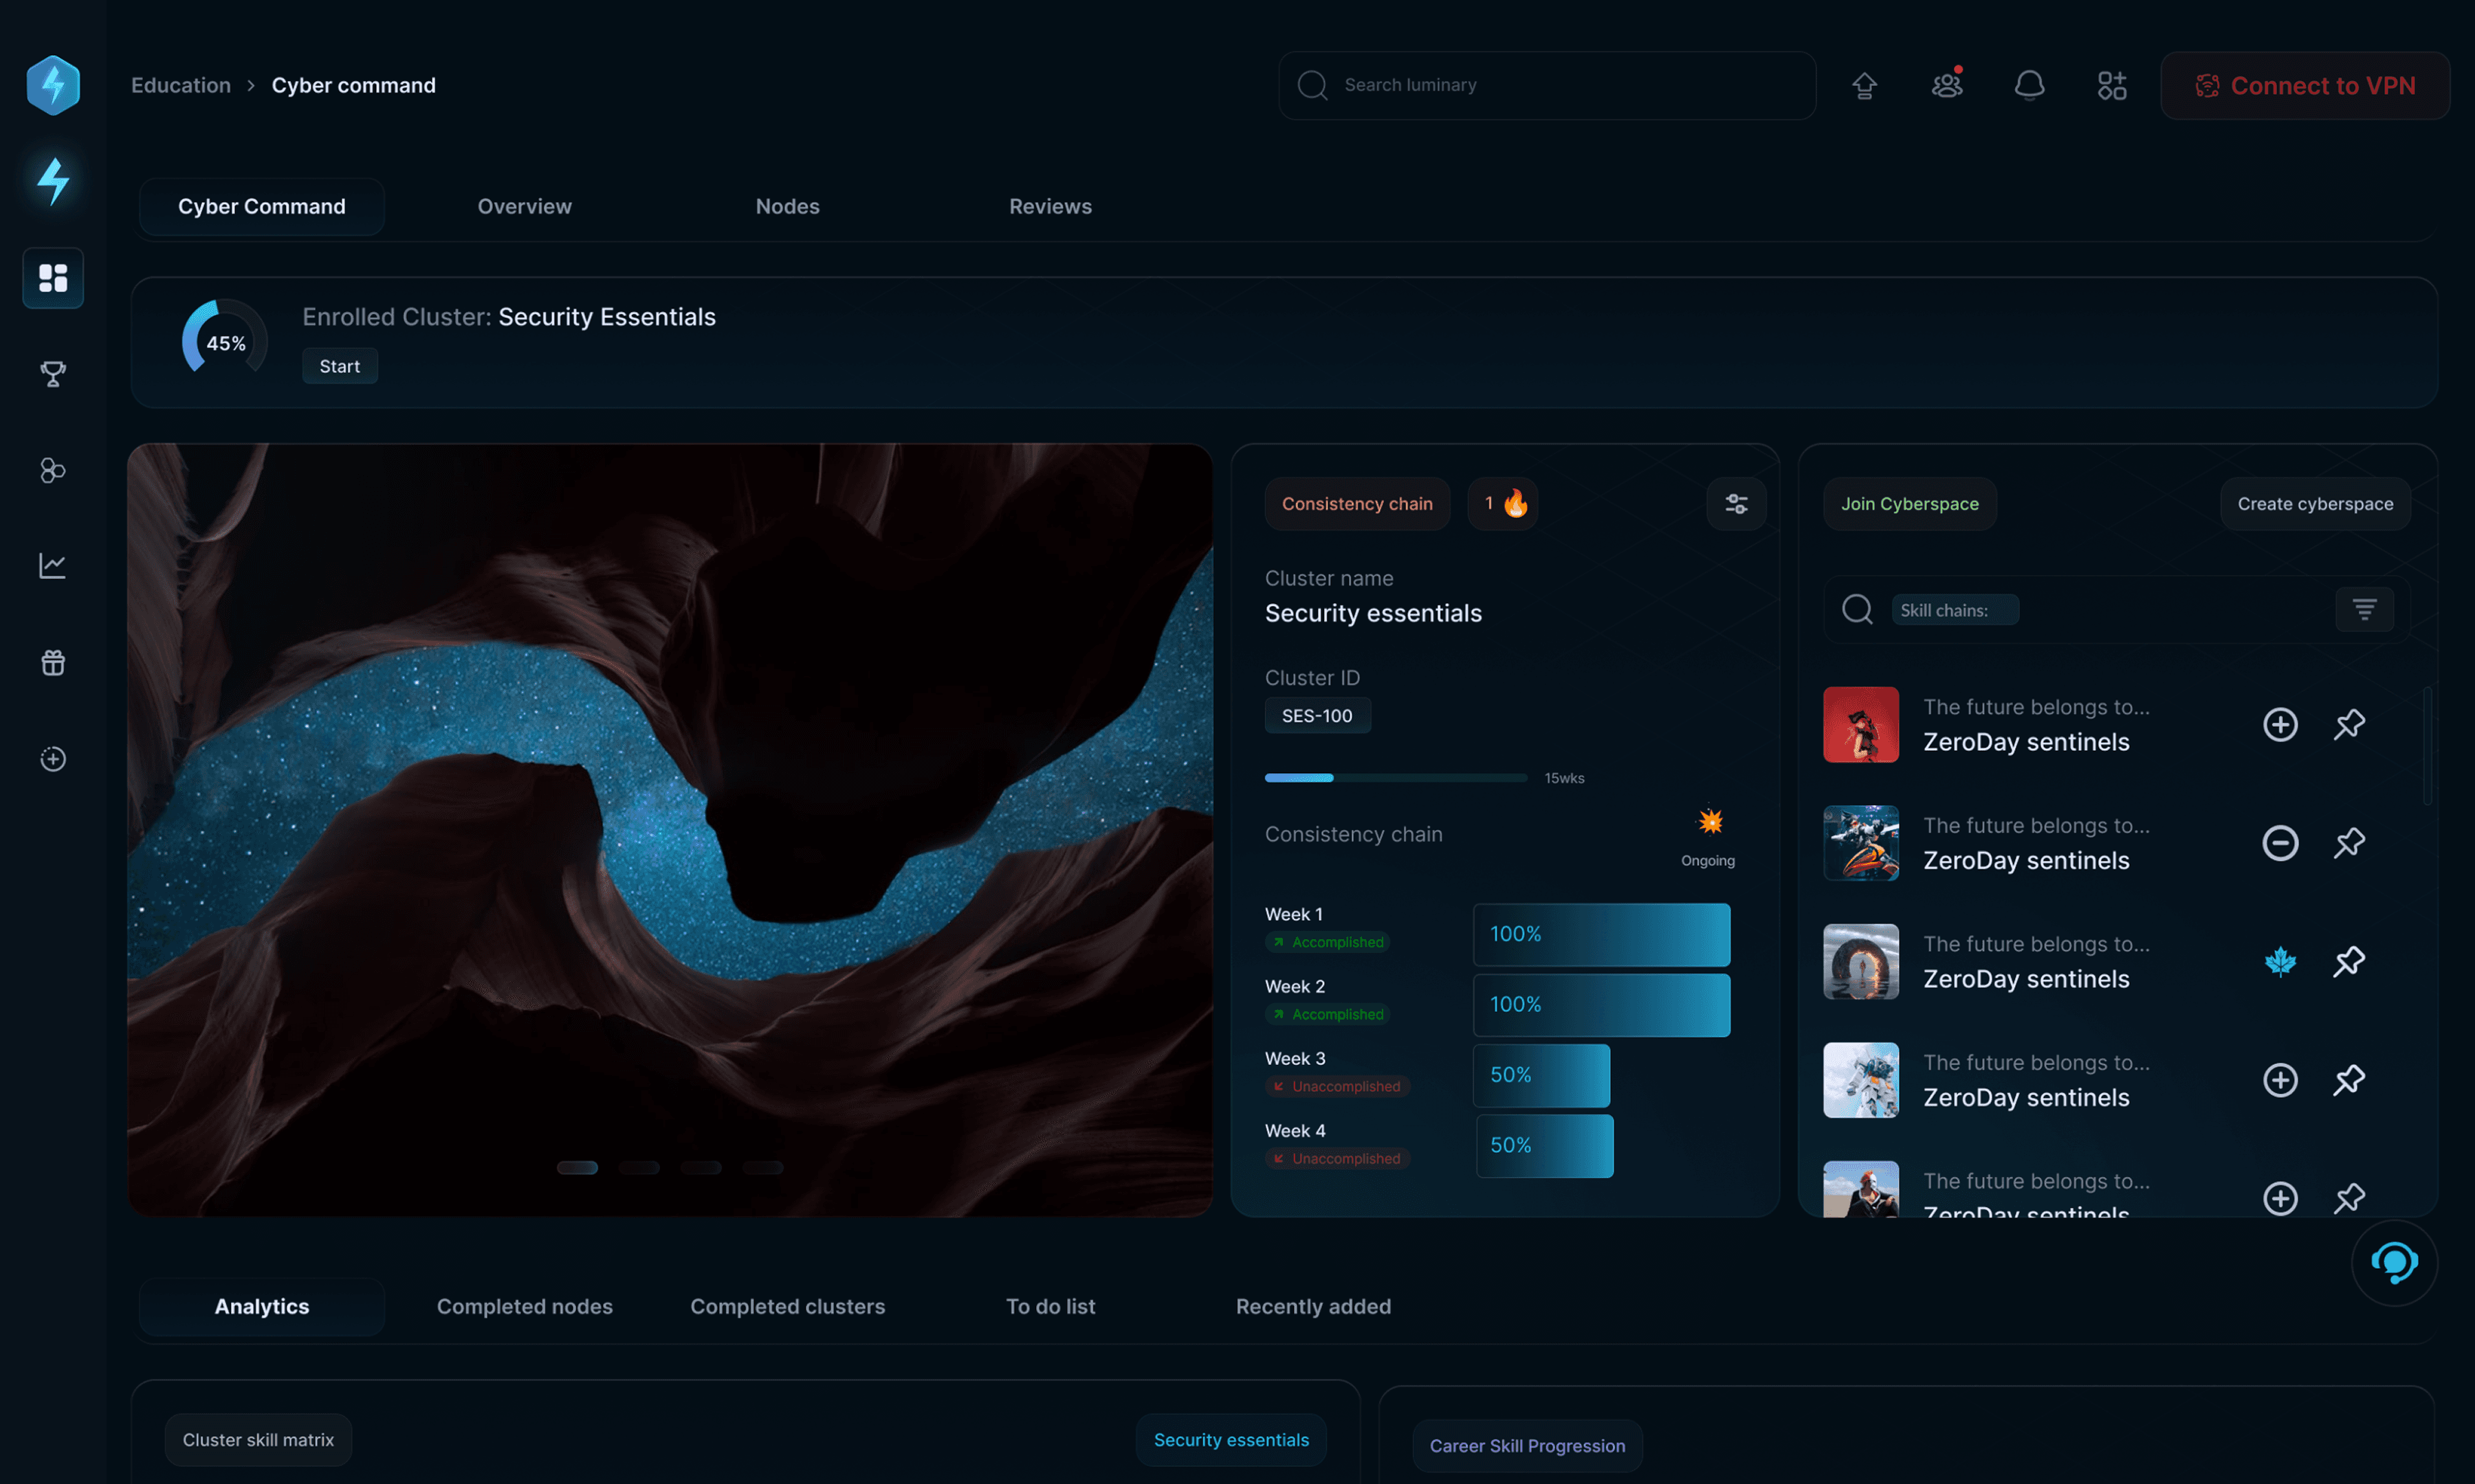Click the Week 3 progress bar showing 50%
This screenshot has height=1484, width=2475.
[1541, 1074]
